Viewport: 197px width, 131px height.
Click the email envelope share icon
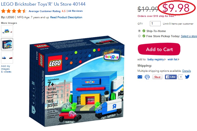[140, 77]
